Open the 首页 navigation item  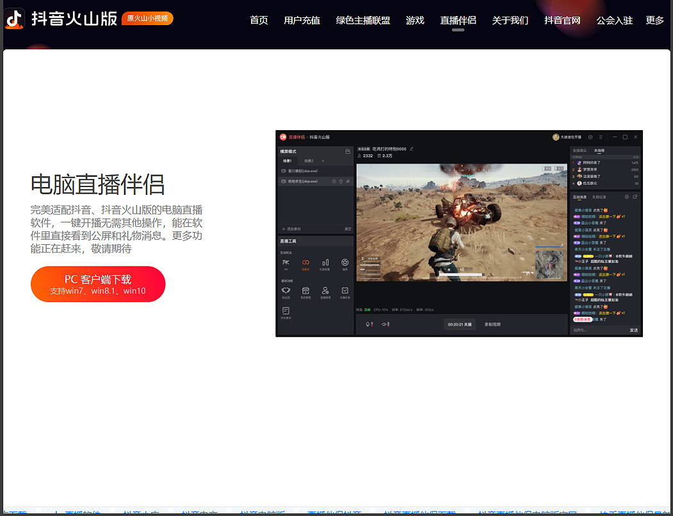pyautogui.click(x=259, y=21)
